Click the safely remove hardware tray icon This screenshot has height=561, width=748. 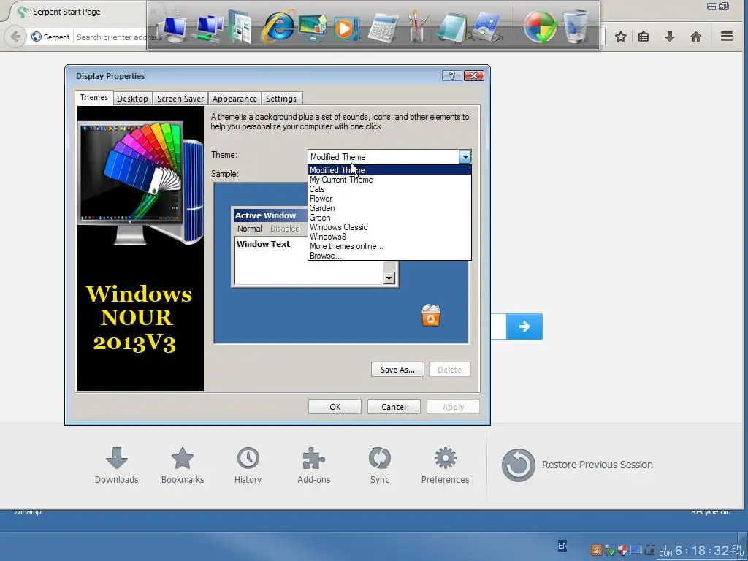click(610, 550)
